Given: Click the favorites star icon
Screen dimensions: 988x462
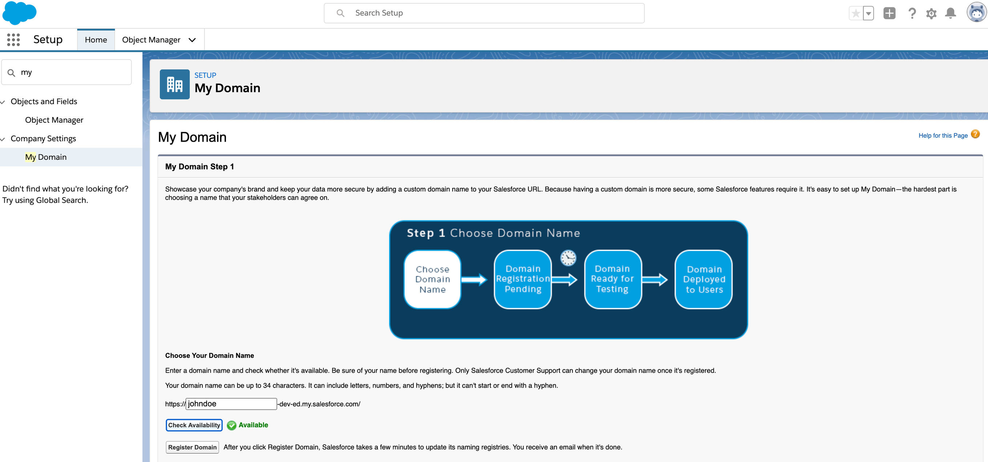Looking at the screenshot, I should [x=855, y=13].
